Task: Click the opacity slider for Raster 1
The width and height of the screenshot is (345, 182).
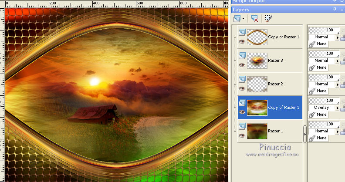Action: [x=324, y=124]
